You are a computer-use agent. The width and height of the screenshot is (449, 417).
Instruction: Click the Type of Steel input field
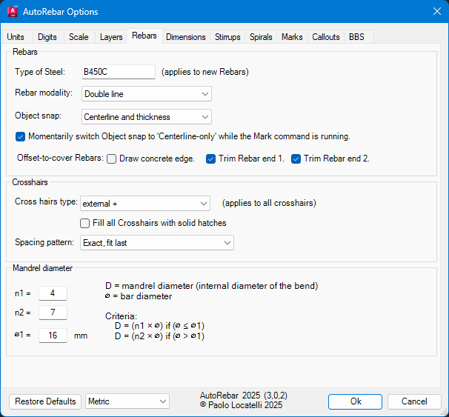[119, 72]
